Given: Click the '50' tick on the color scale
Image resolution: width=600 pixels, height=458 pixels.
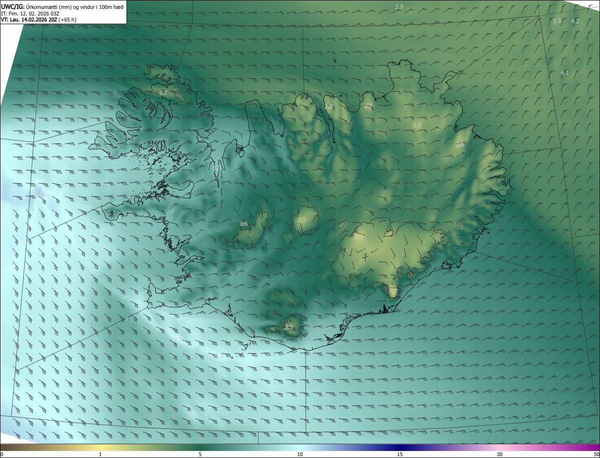Looking at the screenshot, I should click(596, 454).
